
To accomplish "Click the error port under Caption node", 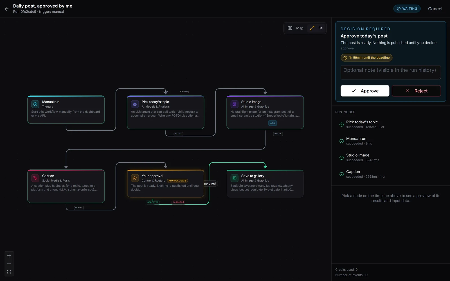I will click(79, 208).
